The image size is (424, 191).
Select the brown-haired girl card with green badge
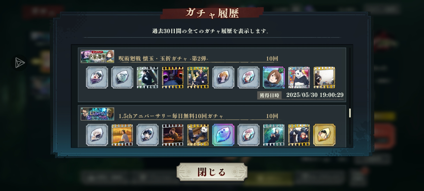274,77
